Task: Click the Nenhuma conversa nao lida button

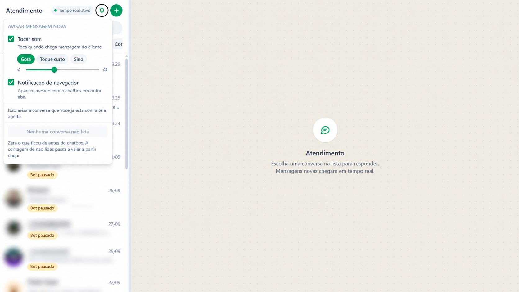Action: click(x=58, y=132)
